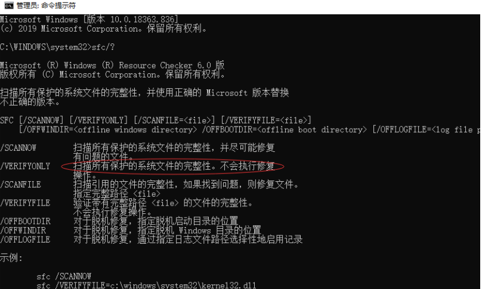482x289 pixels.
Task: Click the /VERIFYONLY option label
Action: click(25, 166)
